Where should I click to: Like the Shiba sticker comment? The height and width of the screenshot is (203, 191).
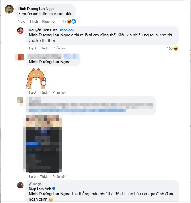pos(44,92)
